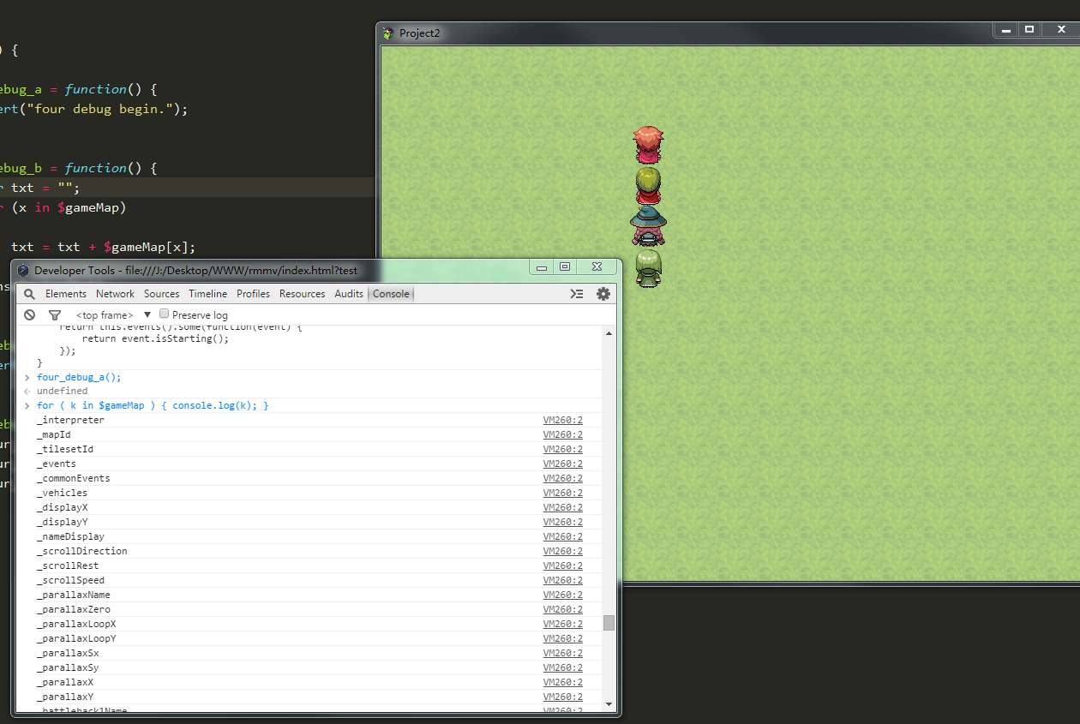The height and width of the screenshot is (724, 1080).
Task: Switch to the Network tab
Action: pos(115,294)
